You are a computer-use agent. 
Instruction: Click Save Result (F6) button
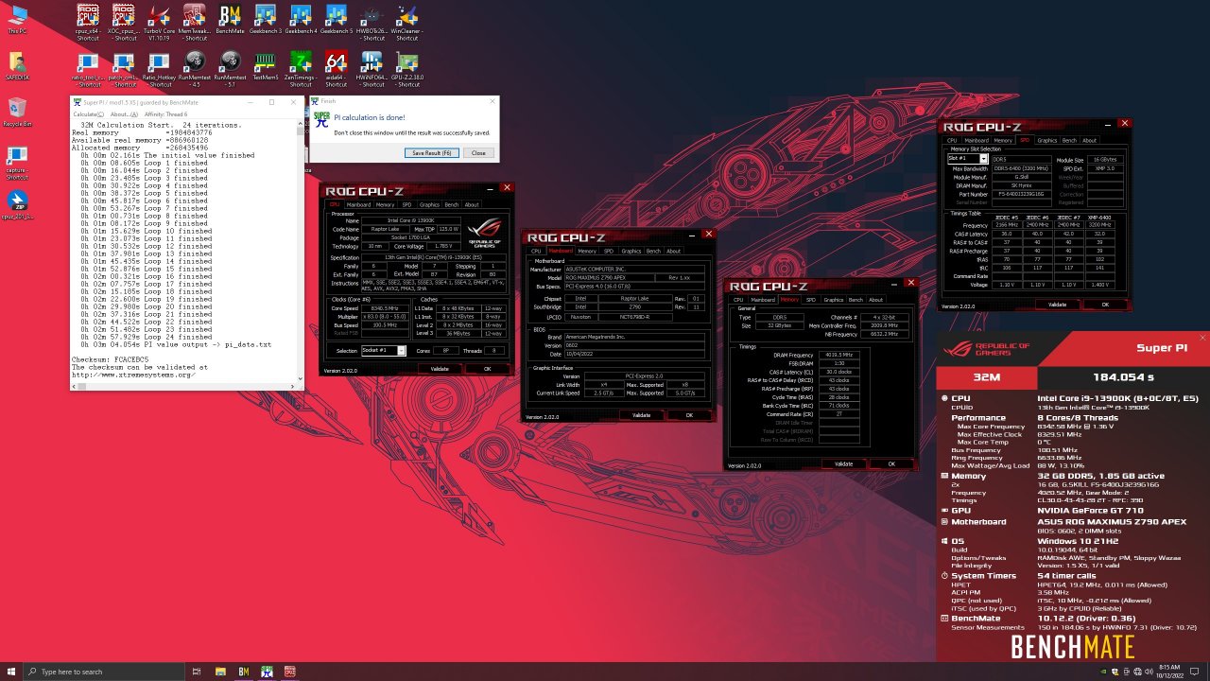point(432,152)
